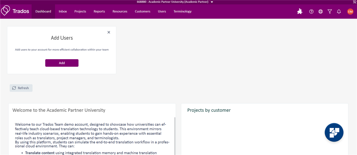Click the Trados logo icon
The height and width of the screenshot is (155, 357).
pyautogui.click(x=6, y=11)
